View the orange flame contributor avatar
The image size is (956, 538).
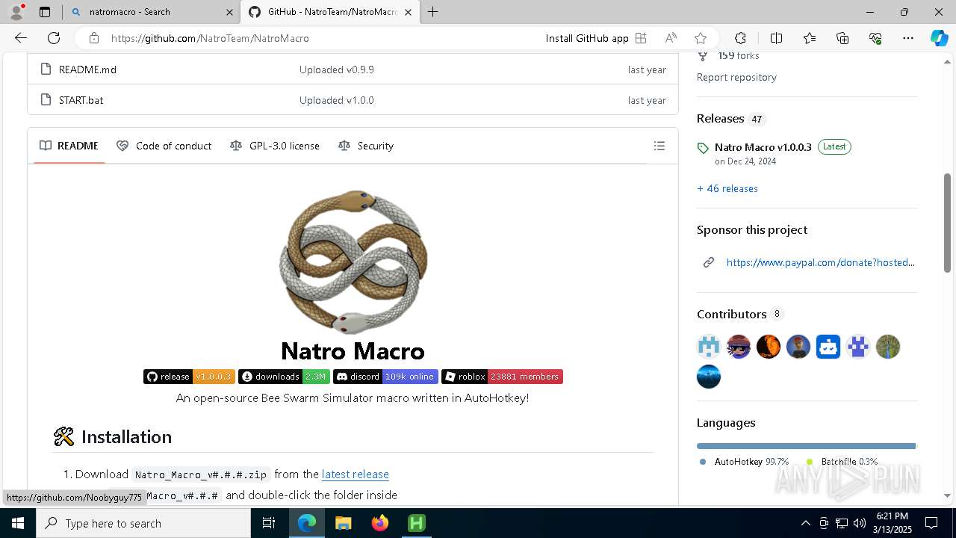769,347
